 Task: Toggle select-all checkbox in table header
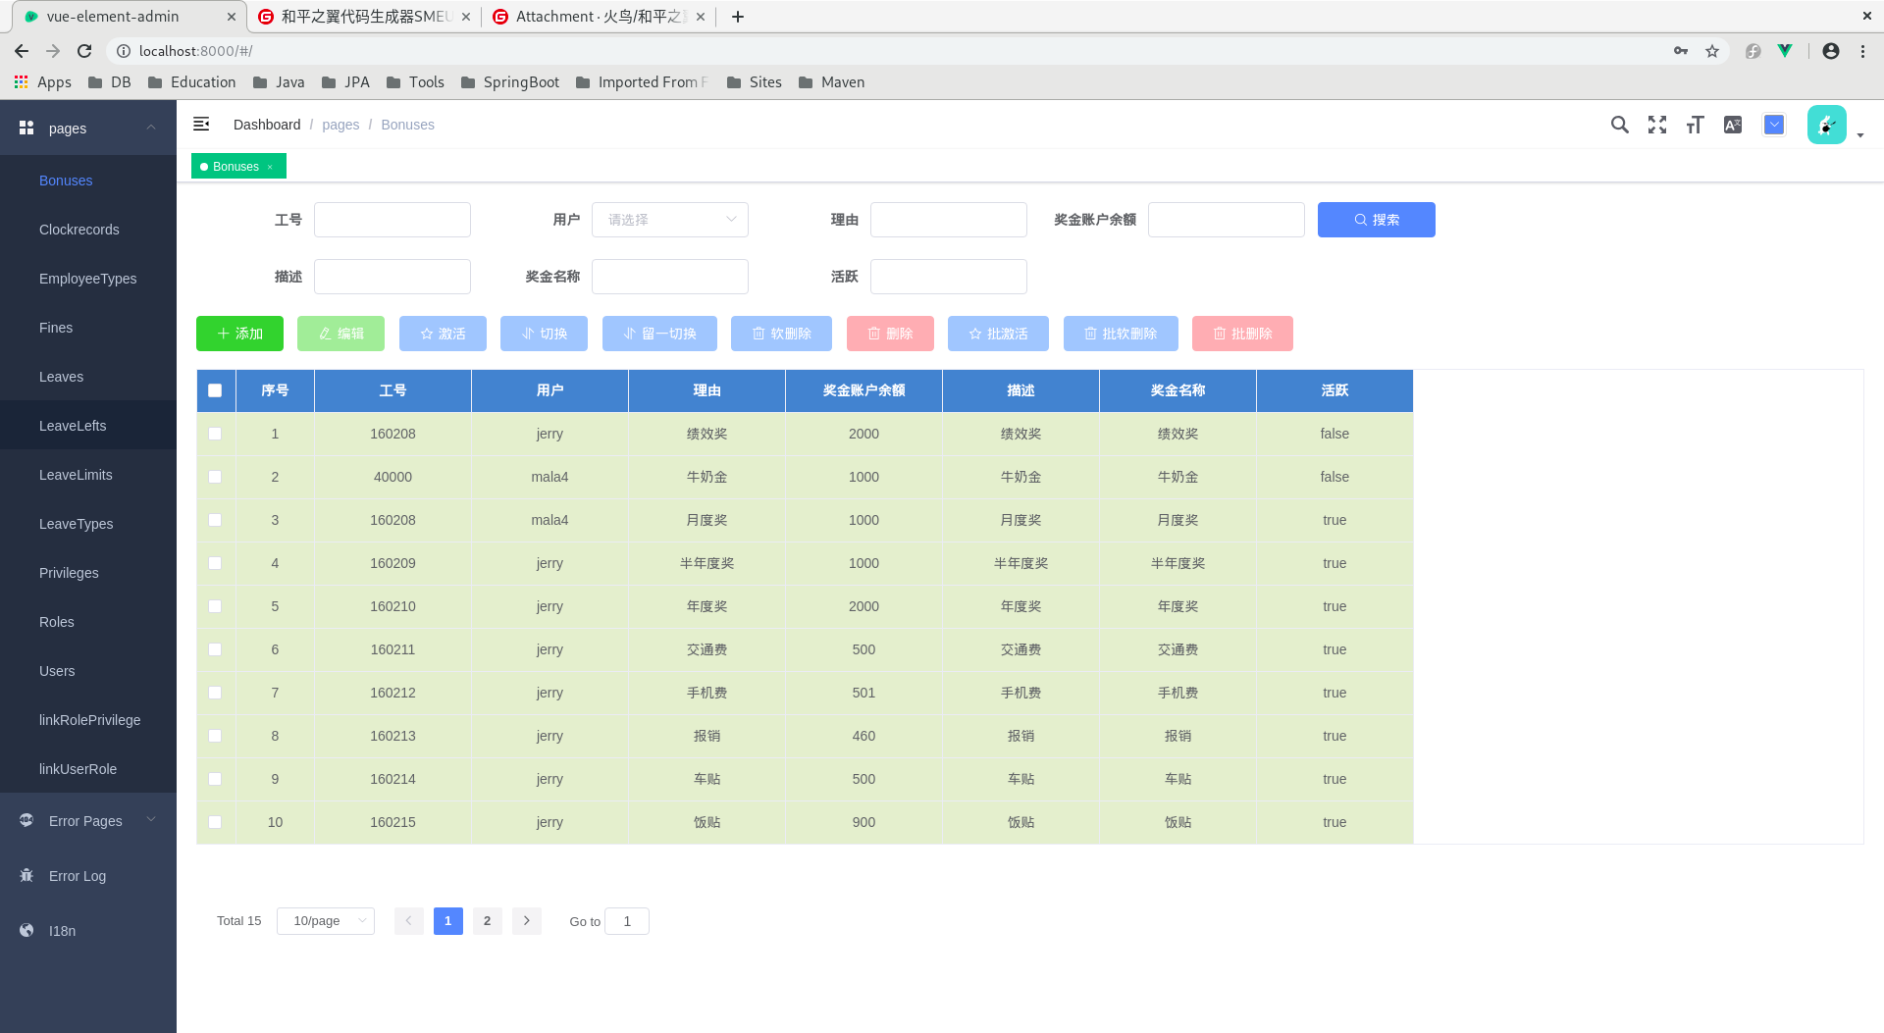[x=215, y=390]
